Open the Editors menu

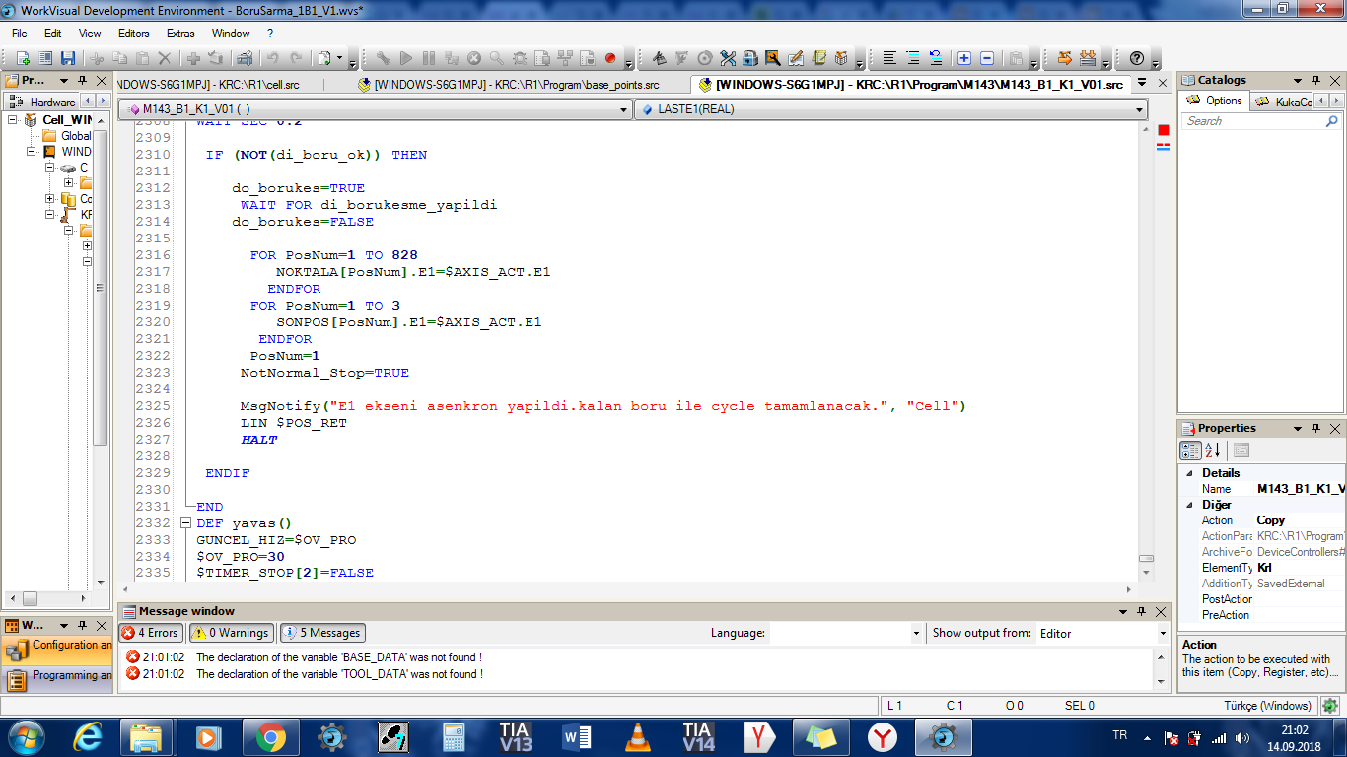pos(134,34)
